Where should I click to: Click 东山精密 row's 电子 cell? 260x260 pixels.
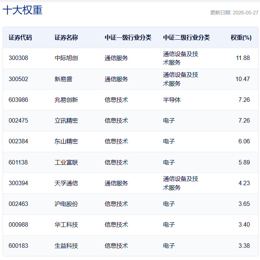(169, 141)
